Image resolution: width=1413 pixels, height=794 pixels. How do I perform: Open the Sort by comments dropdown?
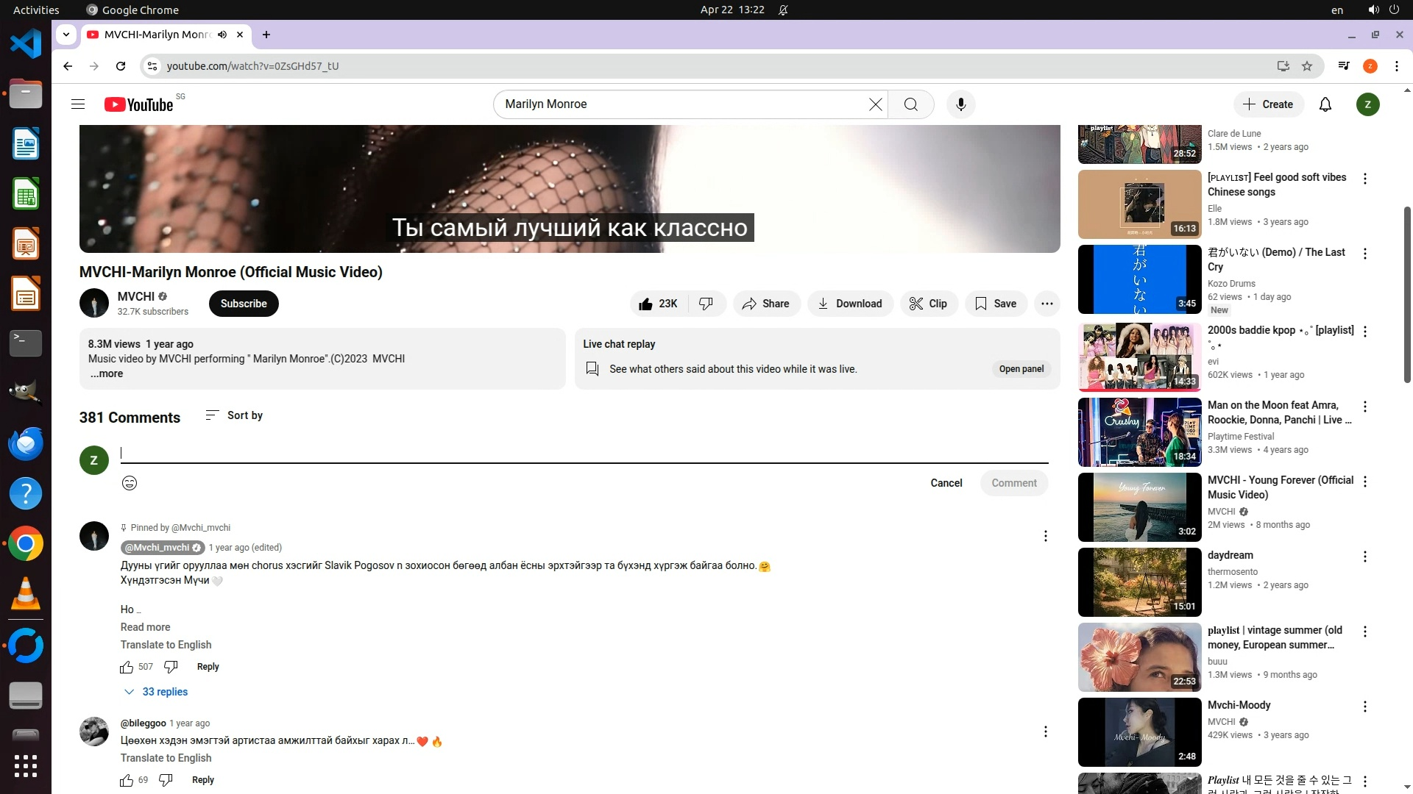pyautogui.click(x=234, y=415)
